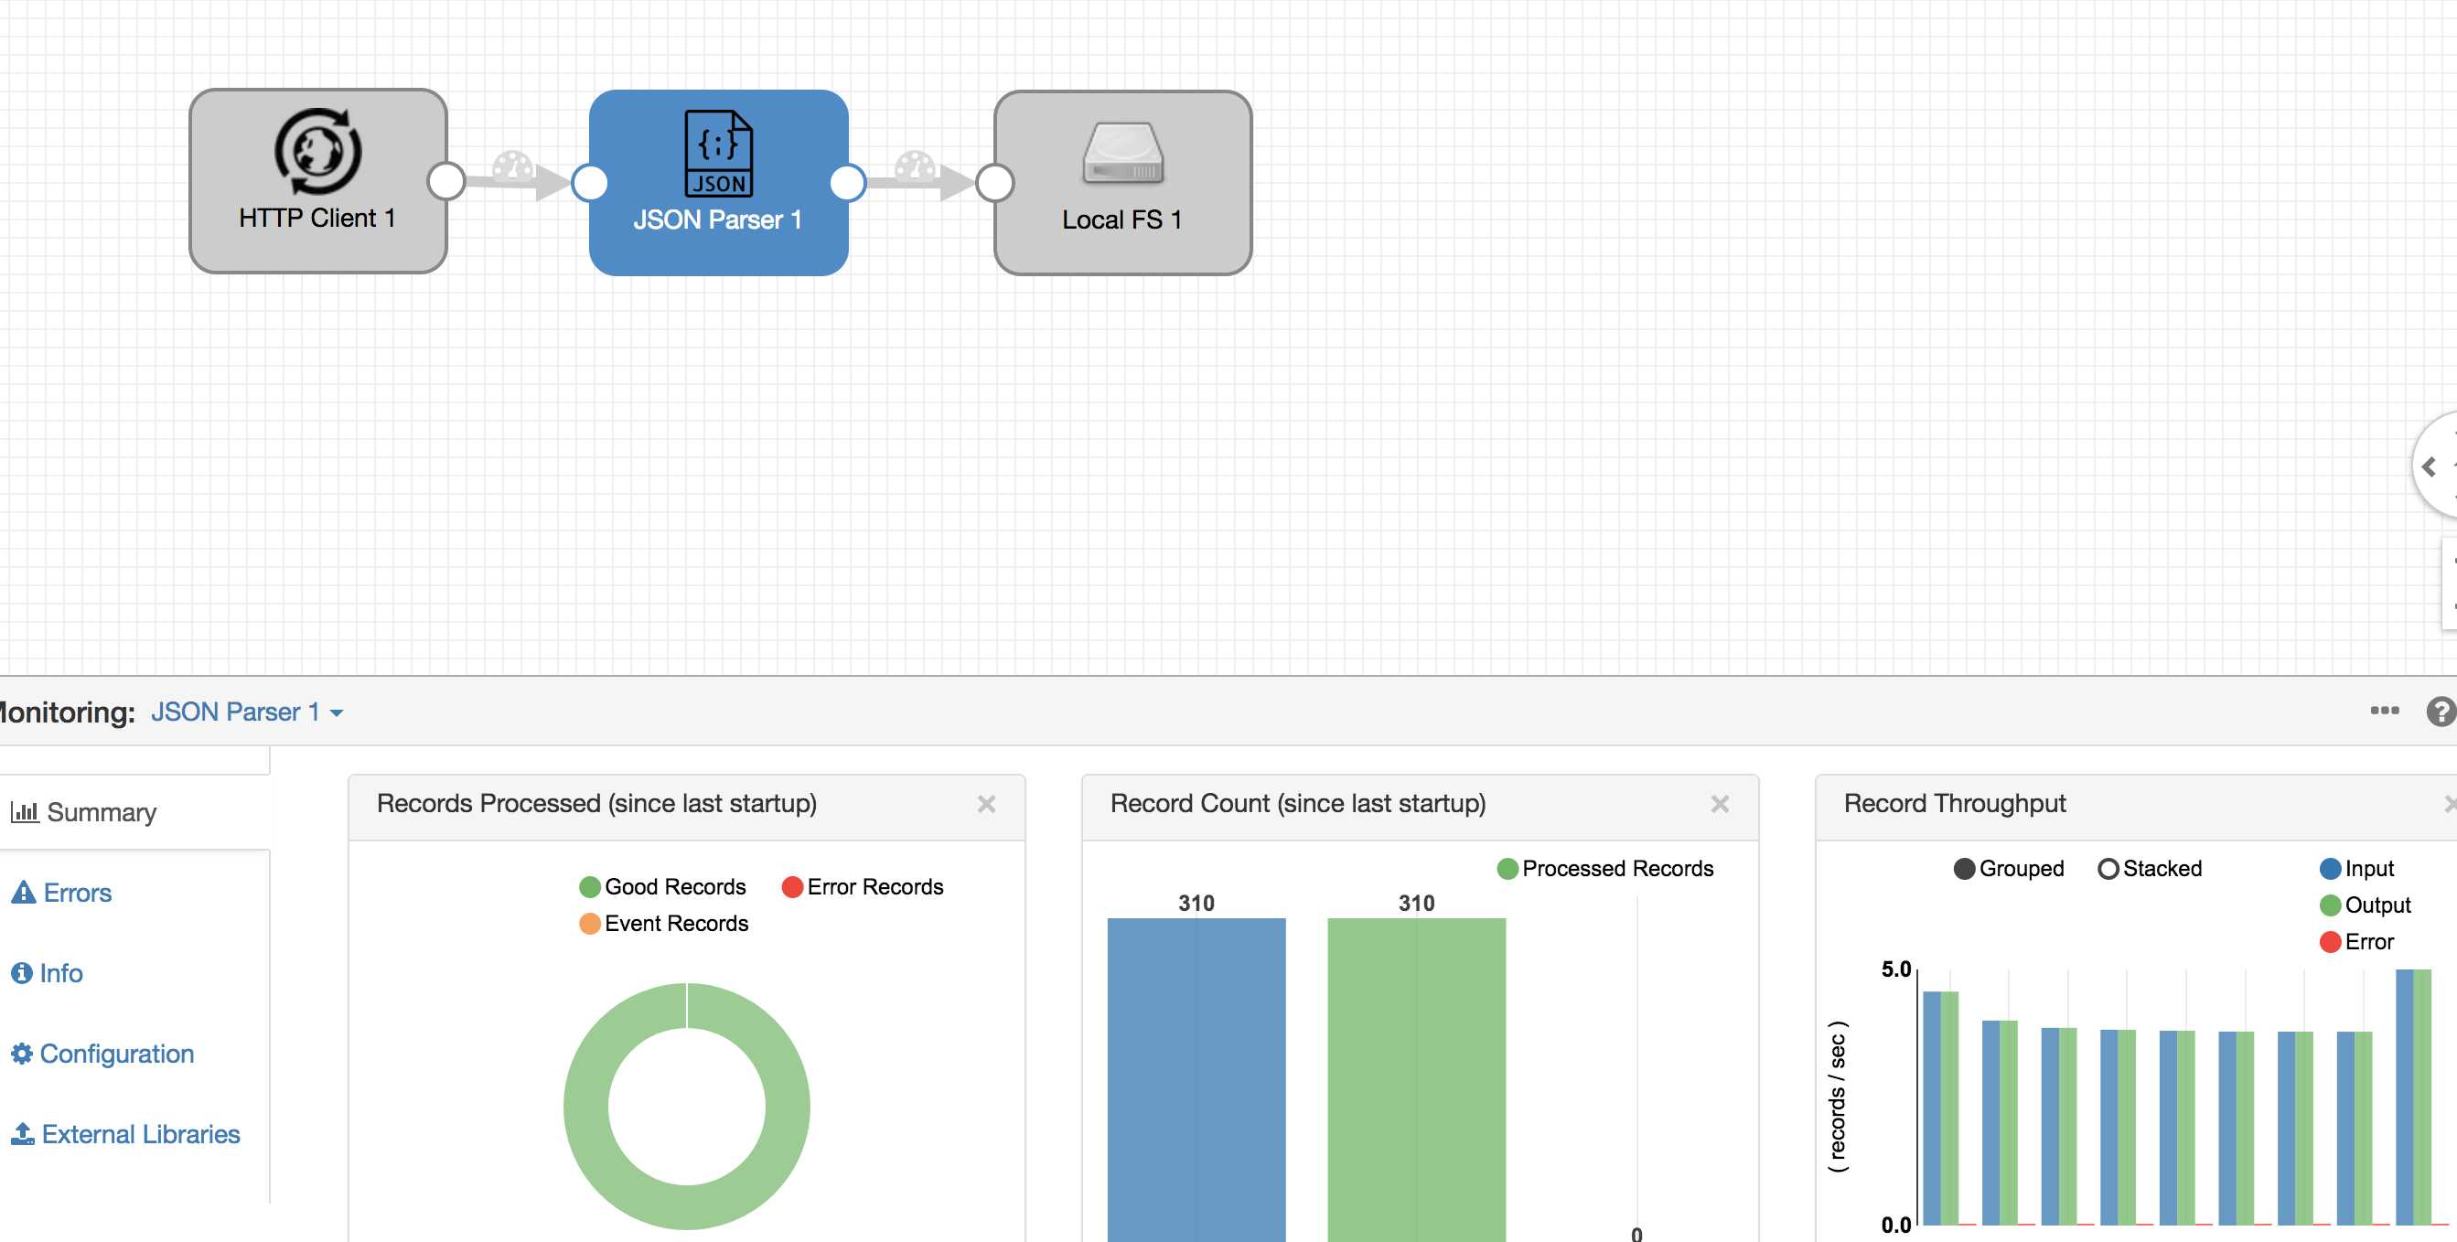The height and width of the screenshot is (1242, 2457).
Task: Click the Configuration gear icon
Action: click(x=22, y=1053)
